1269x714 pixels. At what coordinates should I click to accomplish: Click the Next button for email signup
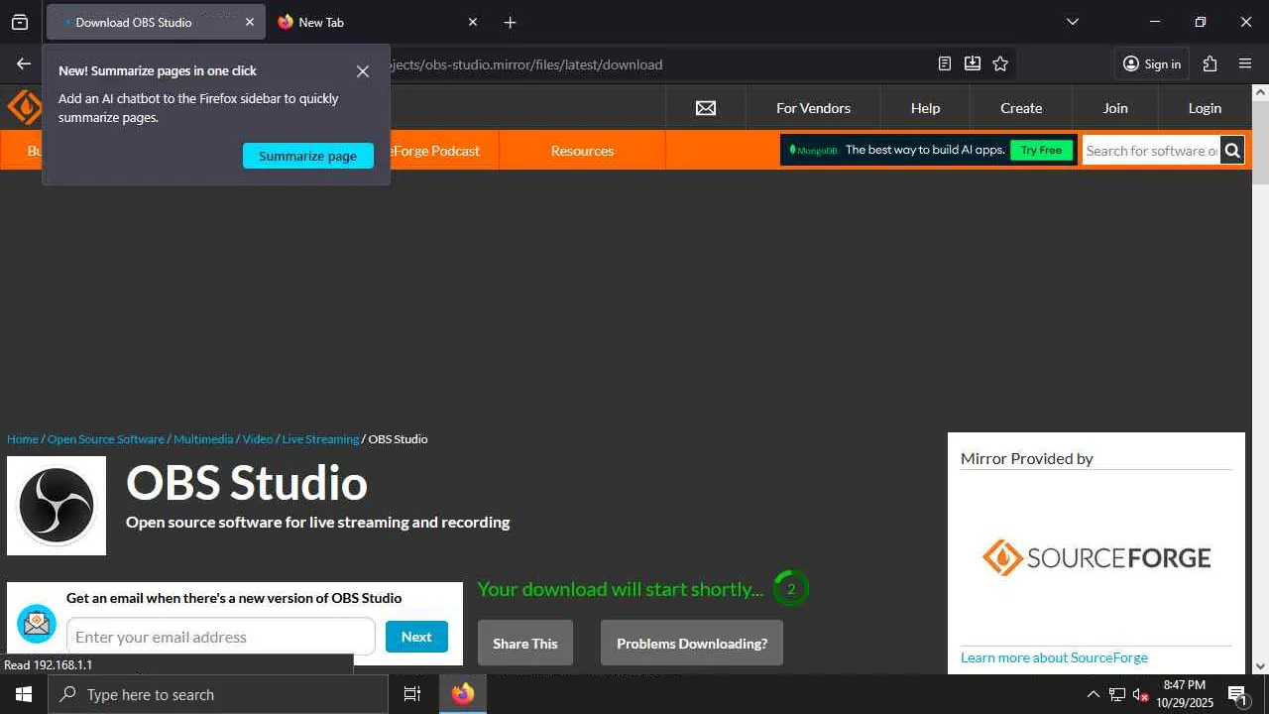tap(416, 637)
